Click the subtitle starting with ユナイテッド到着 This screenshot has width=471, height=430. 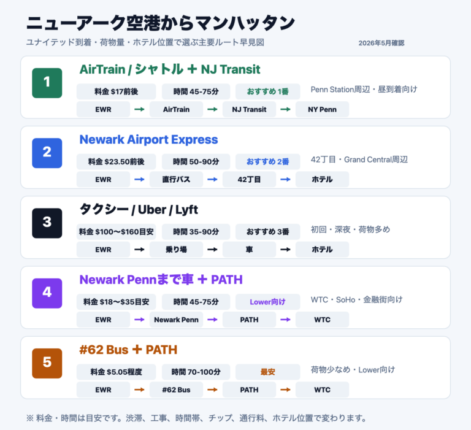click(145, 42)
